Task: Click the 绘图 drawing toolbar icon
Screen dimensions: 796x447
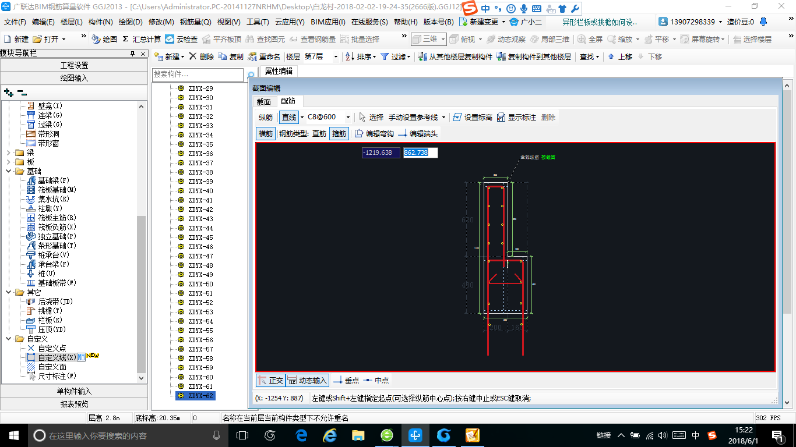Action: coord(105,39)
